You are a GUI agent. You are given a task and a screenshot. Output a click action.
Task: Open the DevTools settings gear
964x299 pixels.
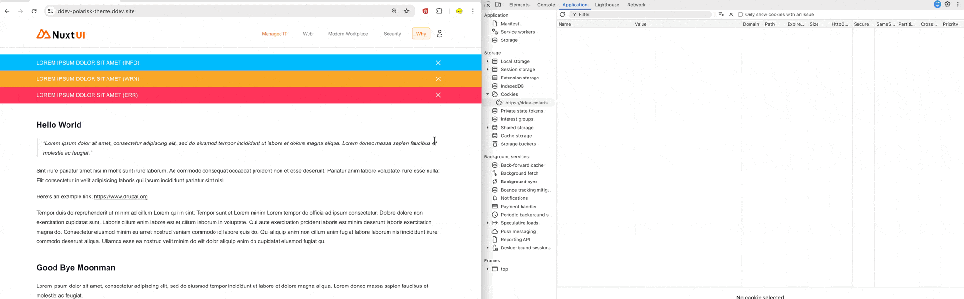pos(947,5)
